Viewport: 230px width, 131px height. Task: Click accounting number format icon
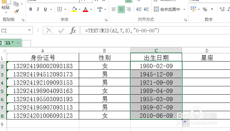coord(193,9)
